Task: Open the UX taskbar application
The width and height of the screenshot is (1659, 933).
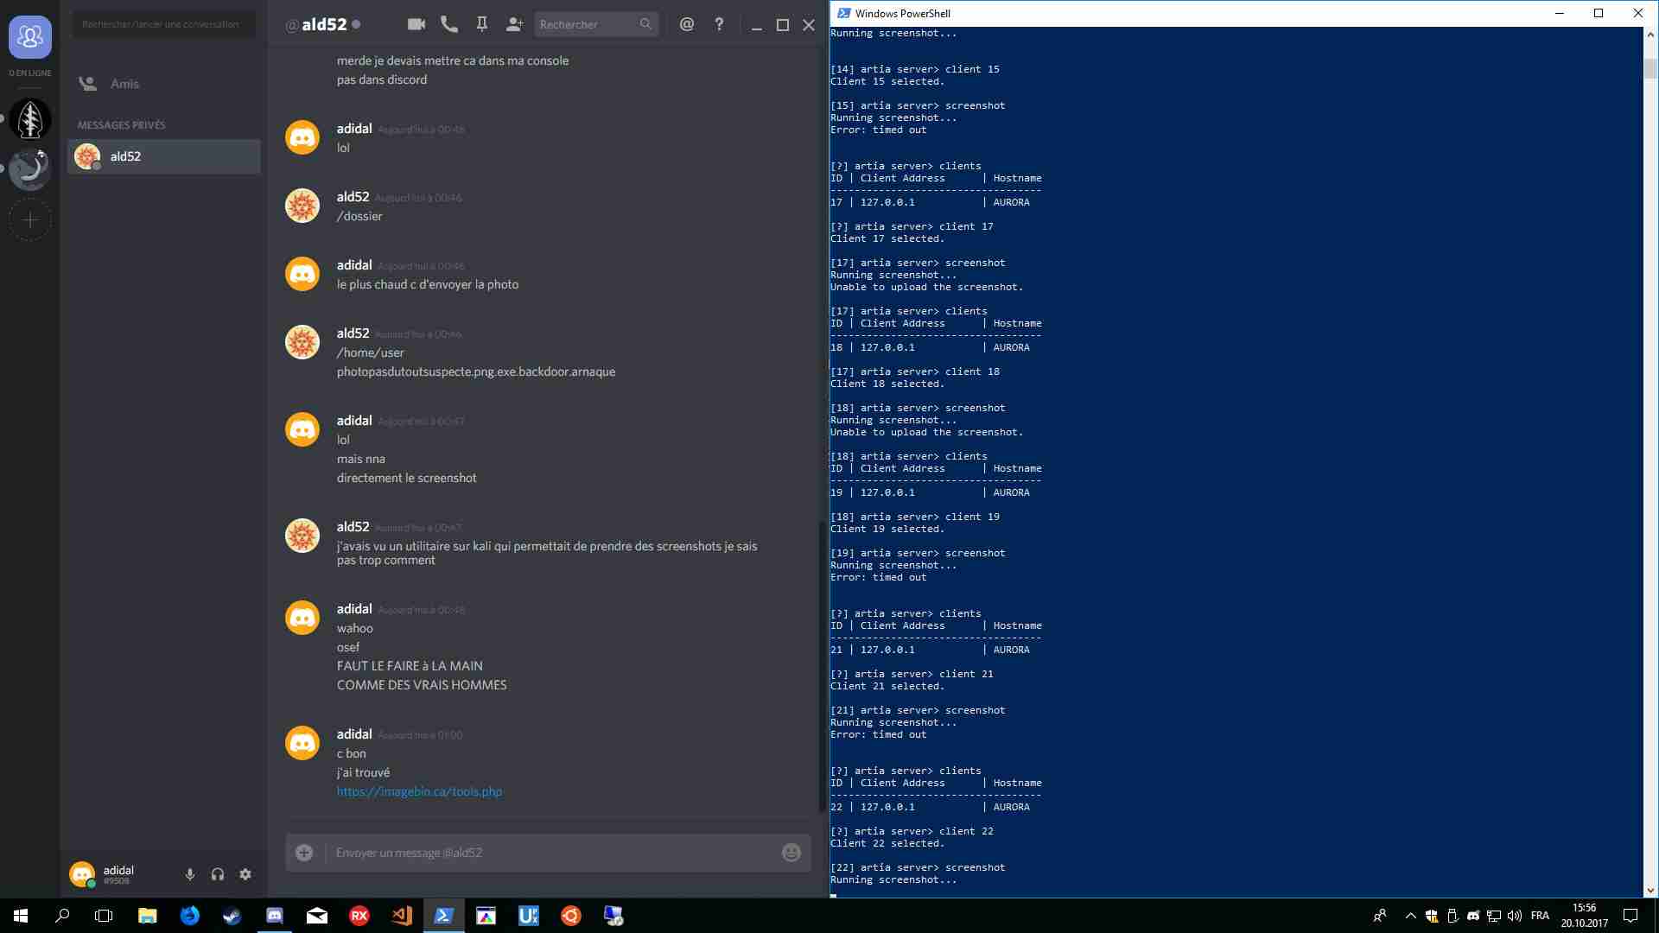Action: pyautogui.click(x=529, y=916)
